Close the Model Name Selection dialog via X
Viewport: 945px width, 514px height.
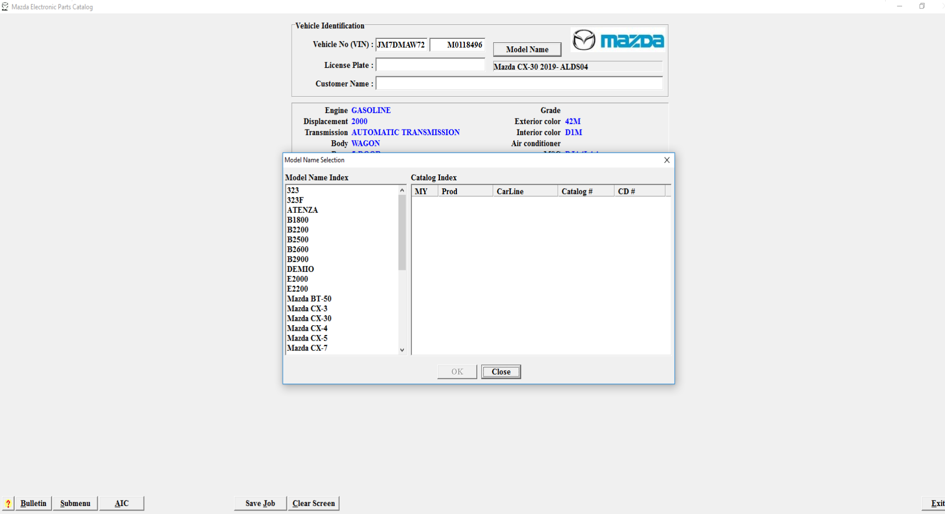667,160
